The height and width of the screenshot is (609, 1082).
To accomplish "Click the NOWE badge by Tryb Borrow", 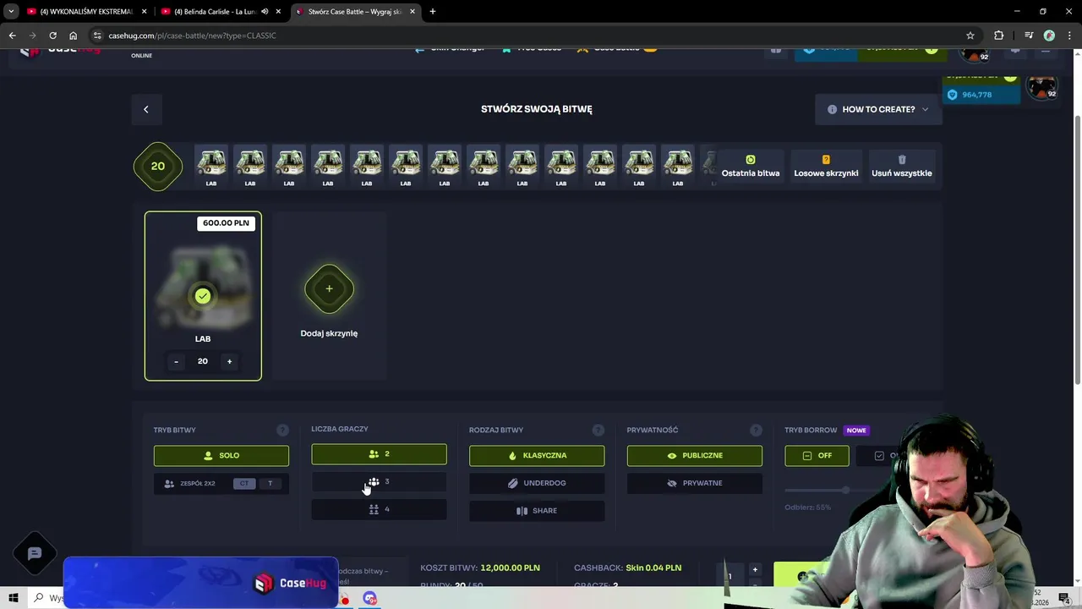I will tap(856, 430).
